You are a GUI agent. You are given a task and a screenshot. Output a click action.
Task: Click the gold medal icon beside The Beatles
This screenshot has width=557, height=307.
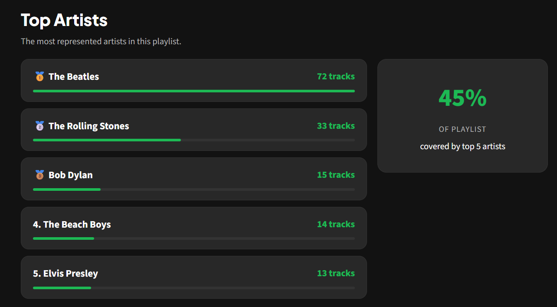click(x=39, y=77)
